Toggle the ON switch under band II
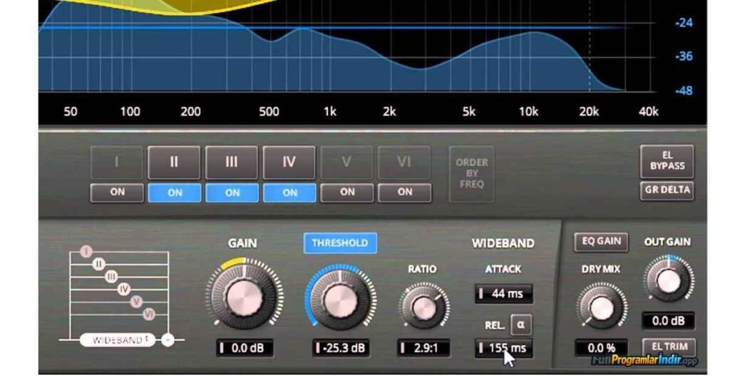The width and height of the screenshot is (730, 382). click(174, 192)
